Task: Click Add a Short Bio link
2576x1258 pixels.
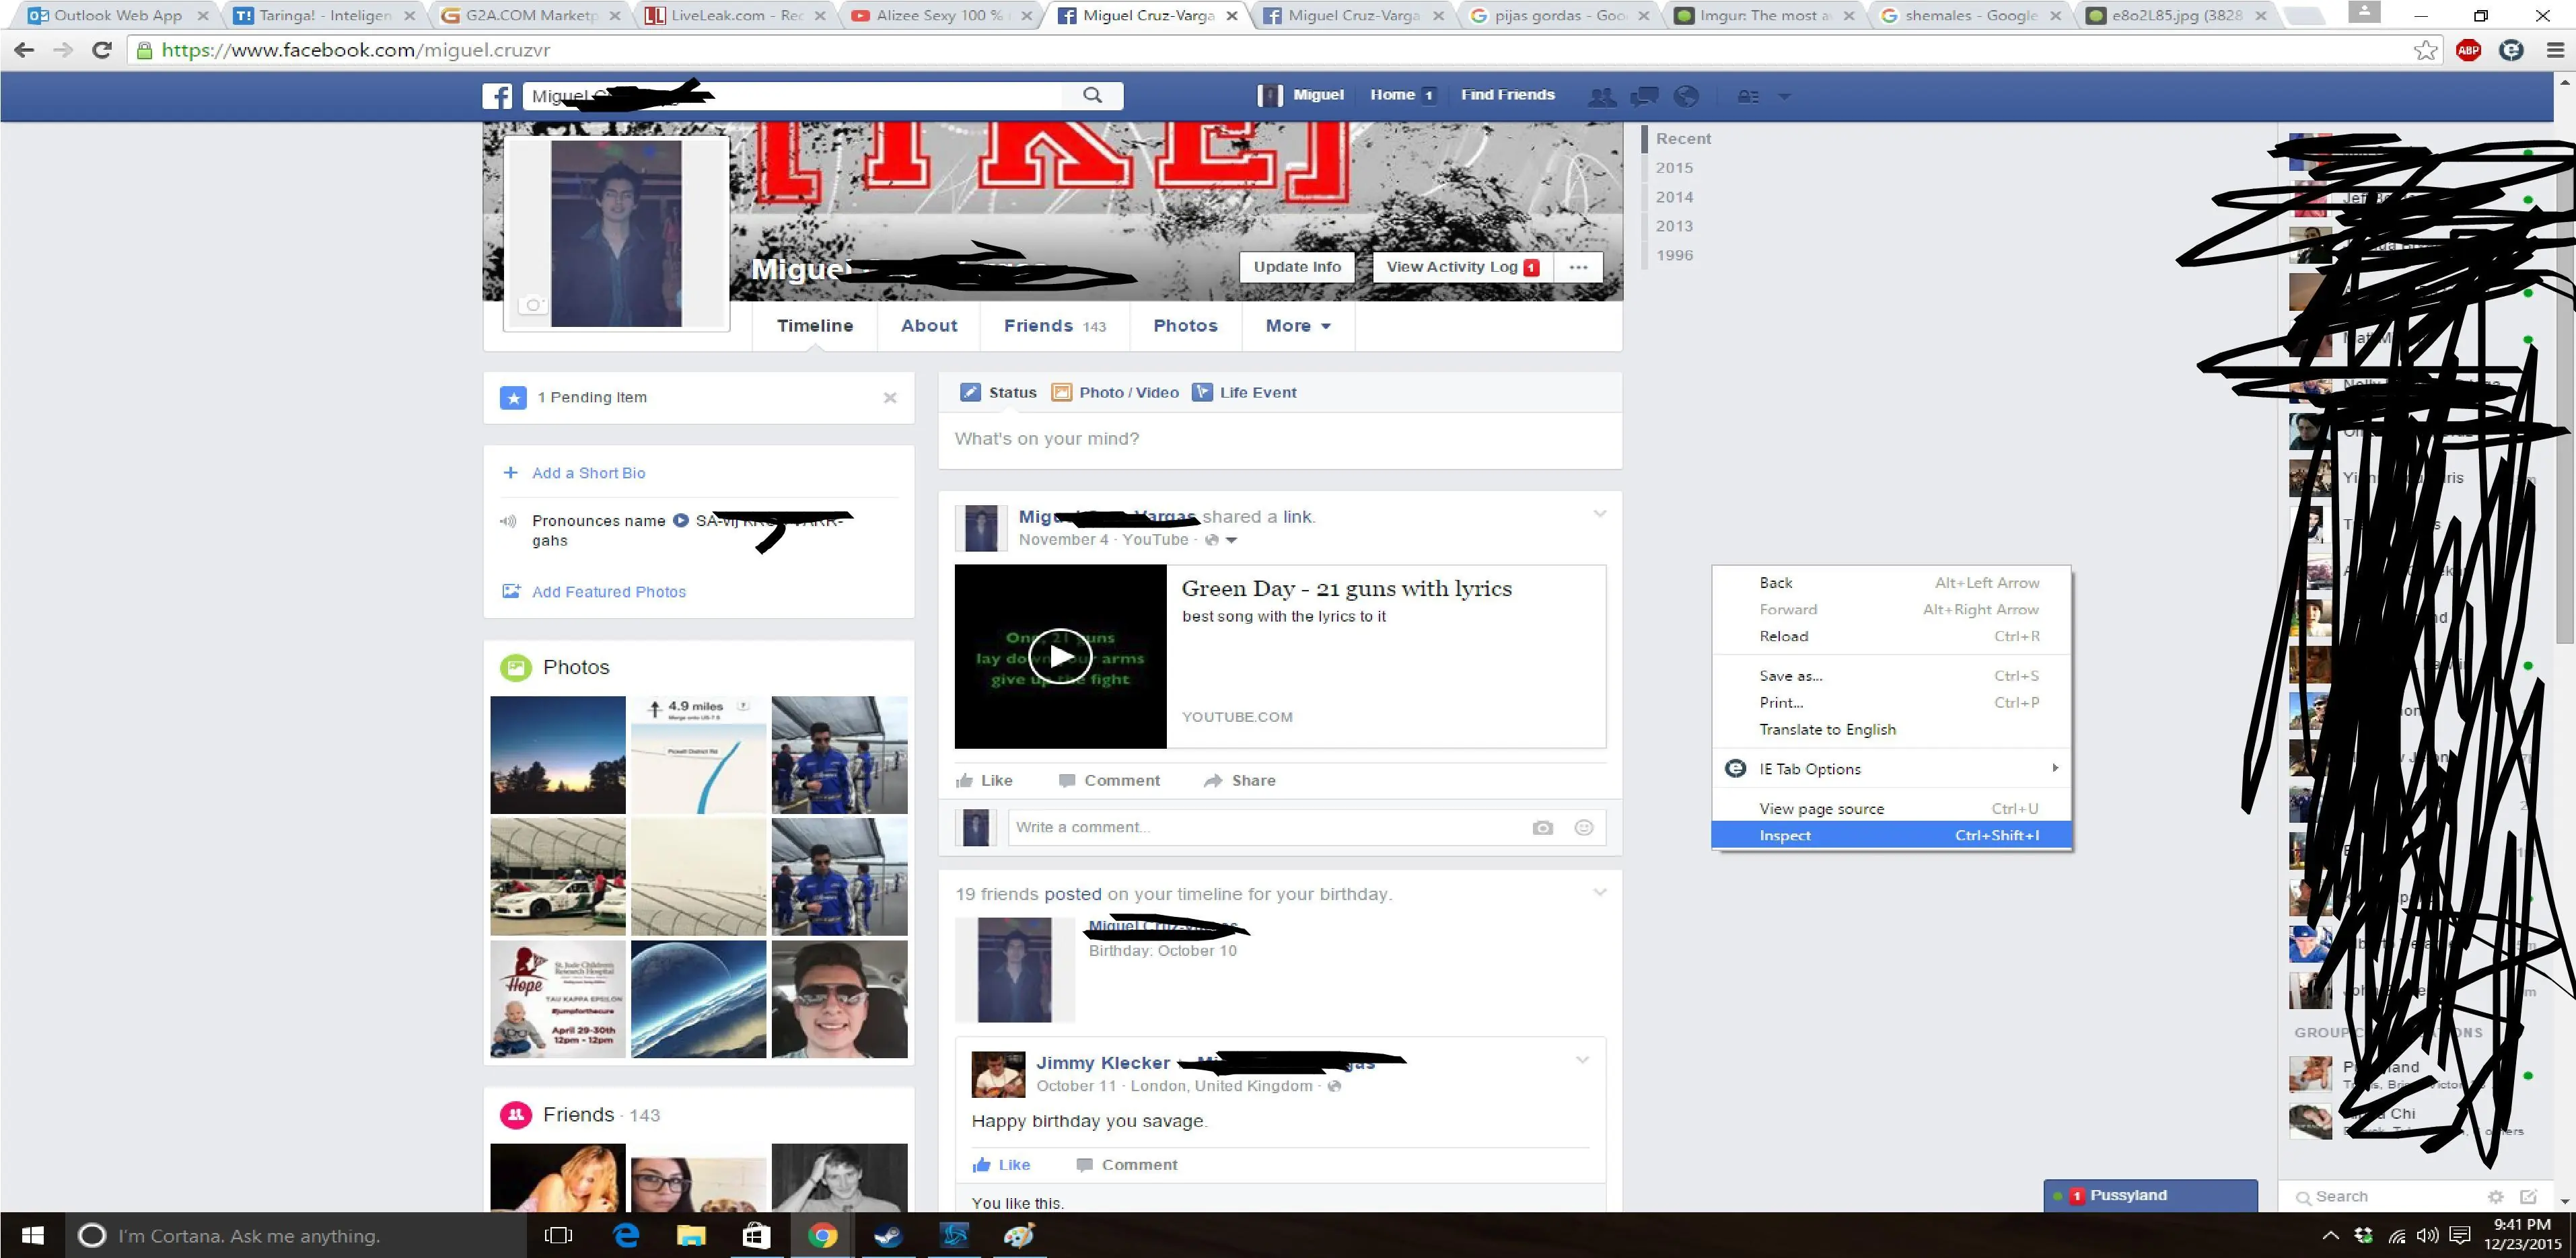Action: [588, 473]
